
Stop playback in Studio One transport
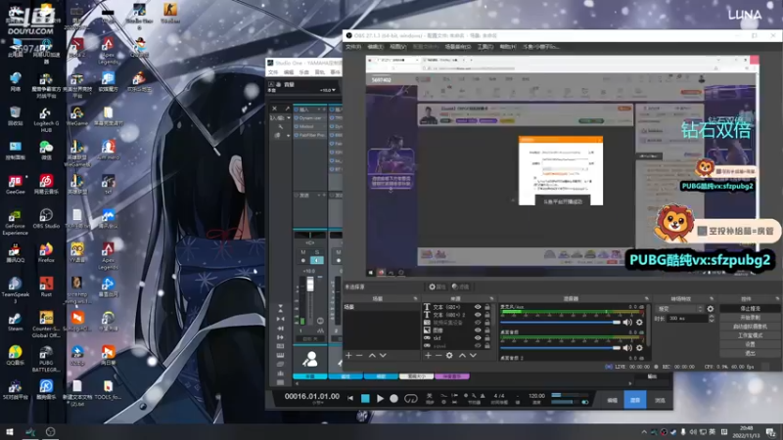365,398
